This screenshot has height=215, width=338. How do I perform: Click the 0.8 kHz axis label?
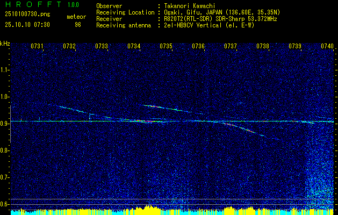point(4,150)
